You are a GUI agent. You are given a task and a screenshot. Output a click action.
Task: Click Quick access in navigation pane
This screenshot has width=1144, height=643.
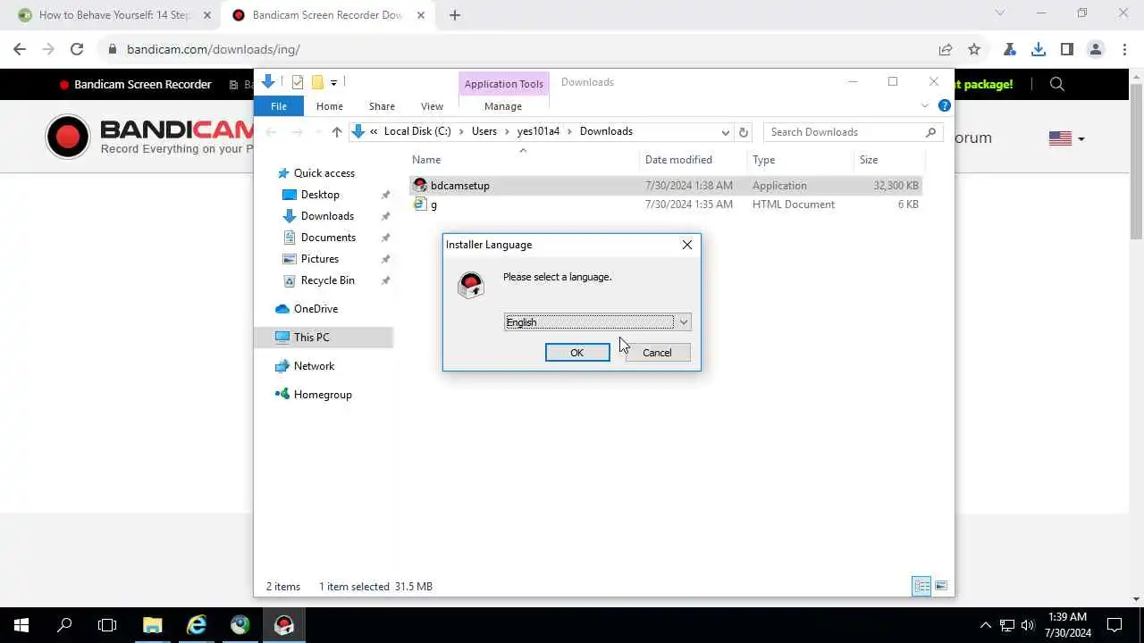click(x=324, y=173)
